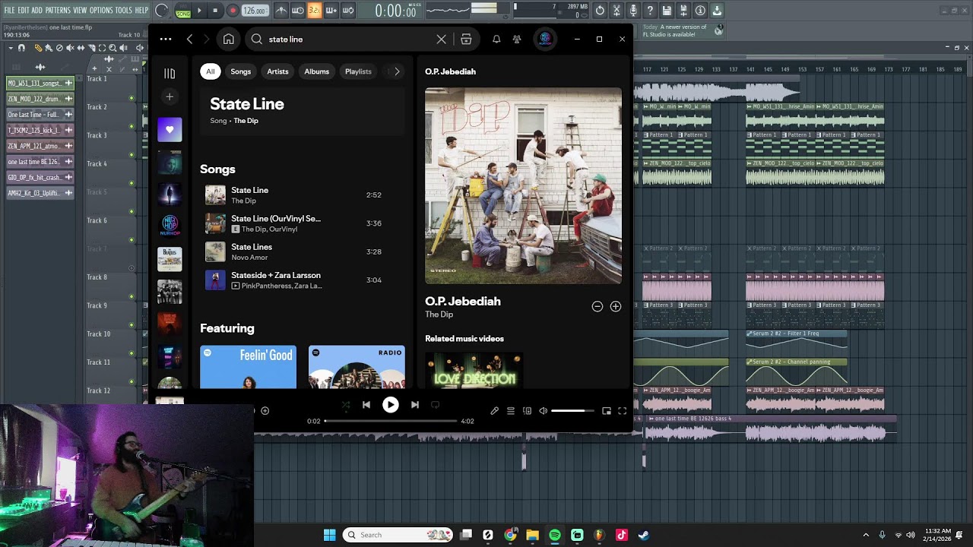This screenshot has width=973, height=547.
Task: Toggle the FL Studio metronome
Action: point(281,11)
